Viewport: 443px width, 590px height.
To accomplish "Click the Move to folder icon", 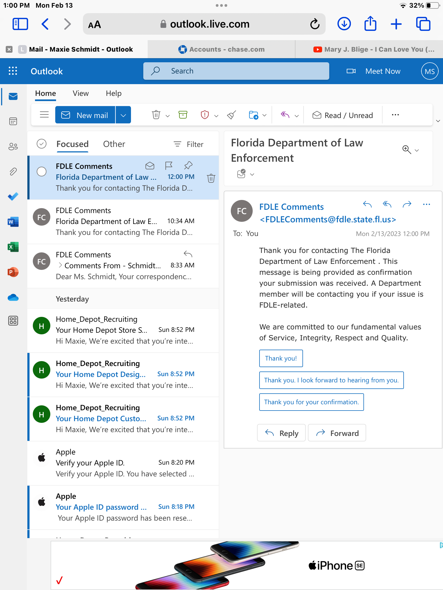I will coord(253,115).
